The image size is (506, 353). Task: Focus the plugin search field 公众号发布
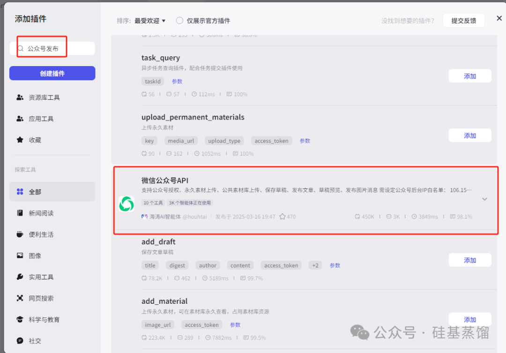52,48
